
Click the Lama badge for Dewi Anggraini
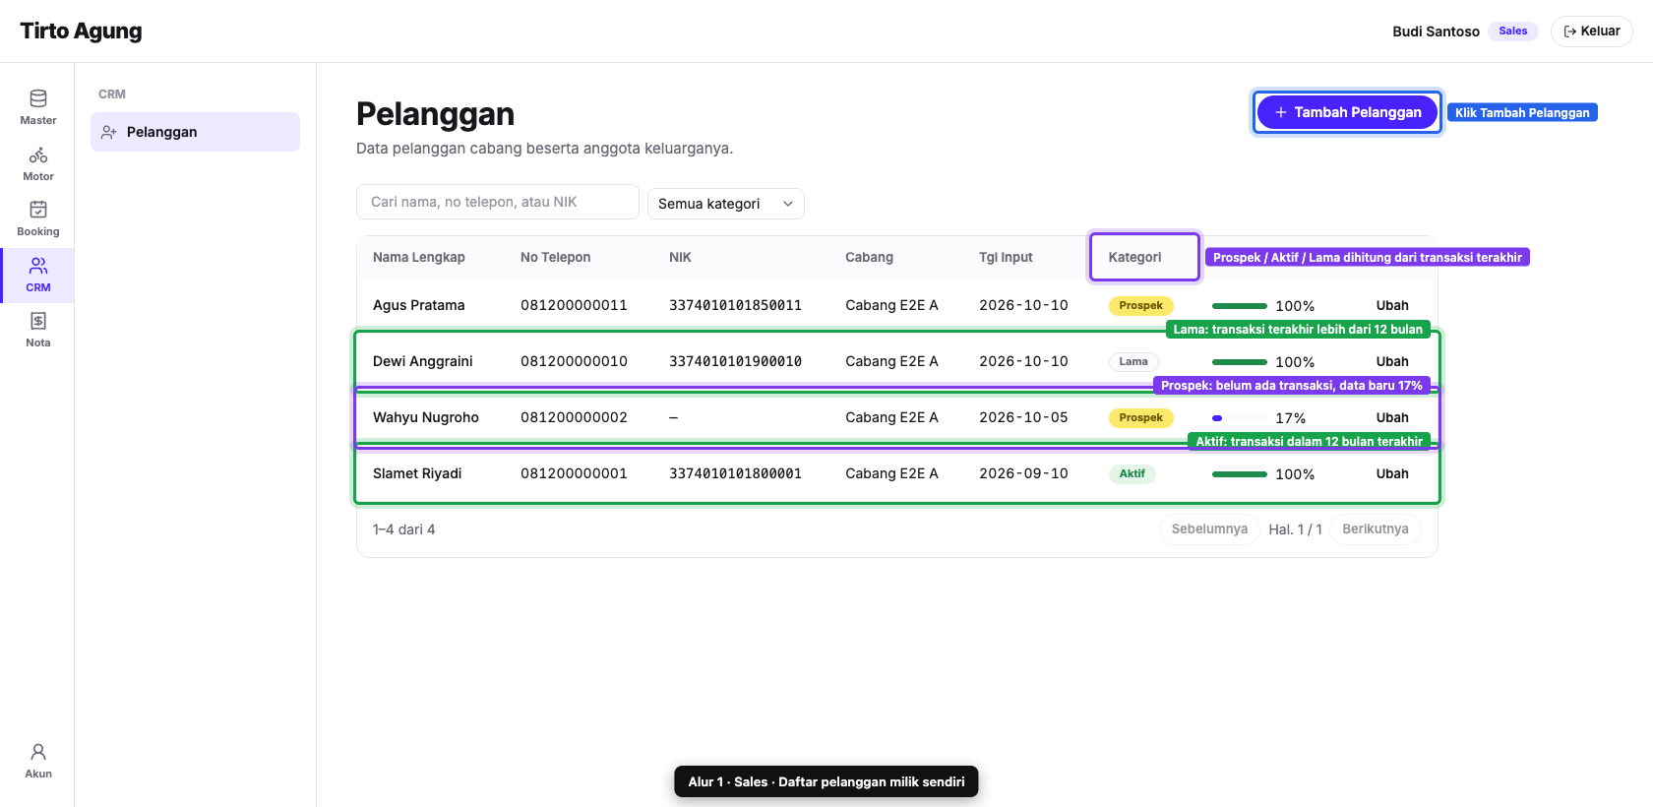1133,362
